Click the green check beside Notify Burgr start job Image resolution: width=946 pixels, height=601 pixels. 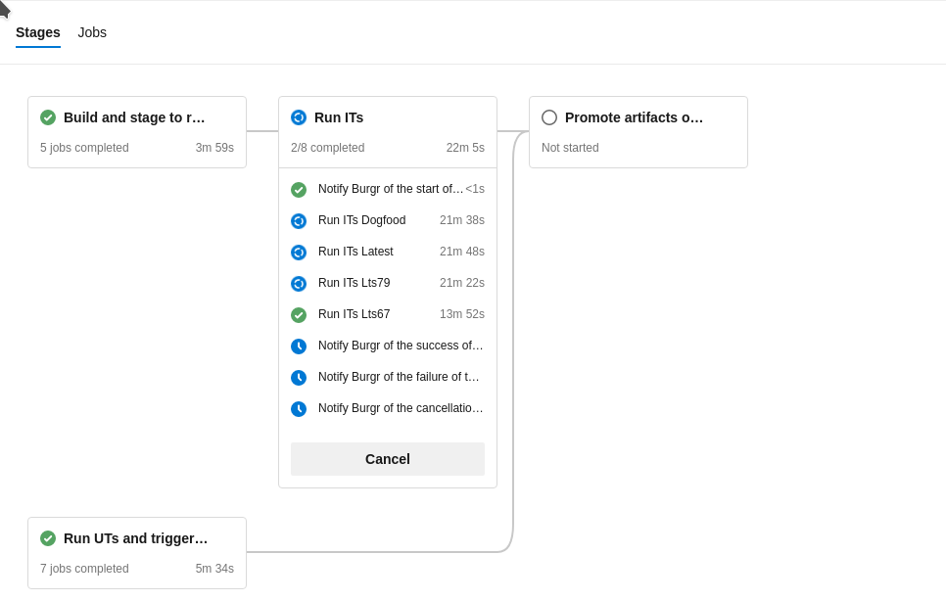pyautogui.click(x=299, y=189)
